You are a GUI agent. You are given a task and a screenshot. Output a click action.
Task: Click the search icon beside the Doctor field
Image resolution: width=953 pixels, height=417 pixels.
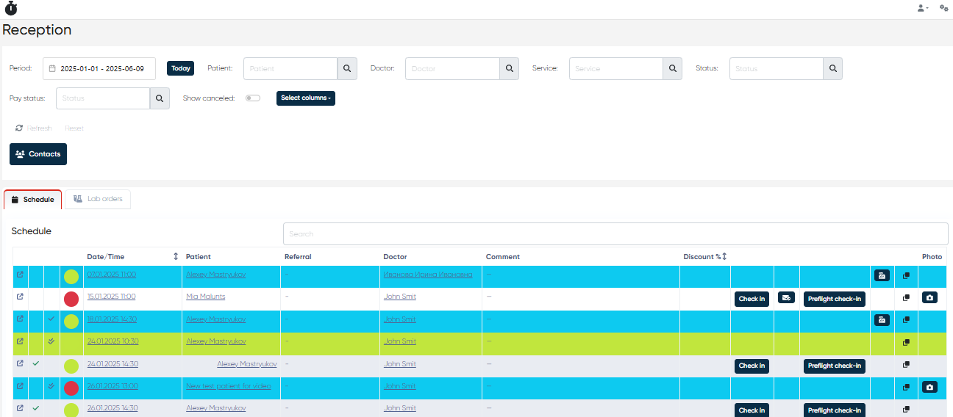point(509,68)
